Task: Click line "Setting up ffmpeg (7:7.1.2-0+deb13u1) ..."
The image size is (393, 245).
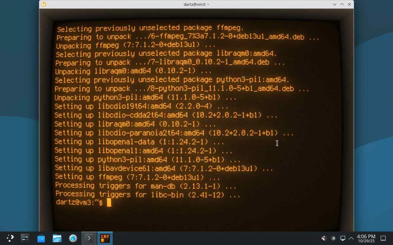Action: click(138, 177)
